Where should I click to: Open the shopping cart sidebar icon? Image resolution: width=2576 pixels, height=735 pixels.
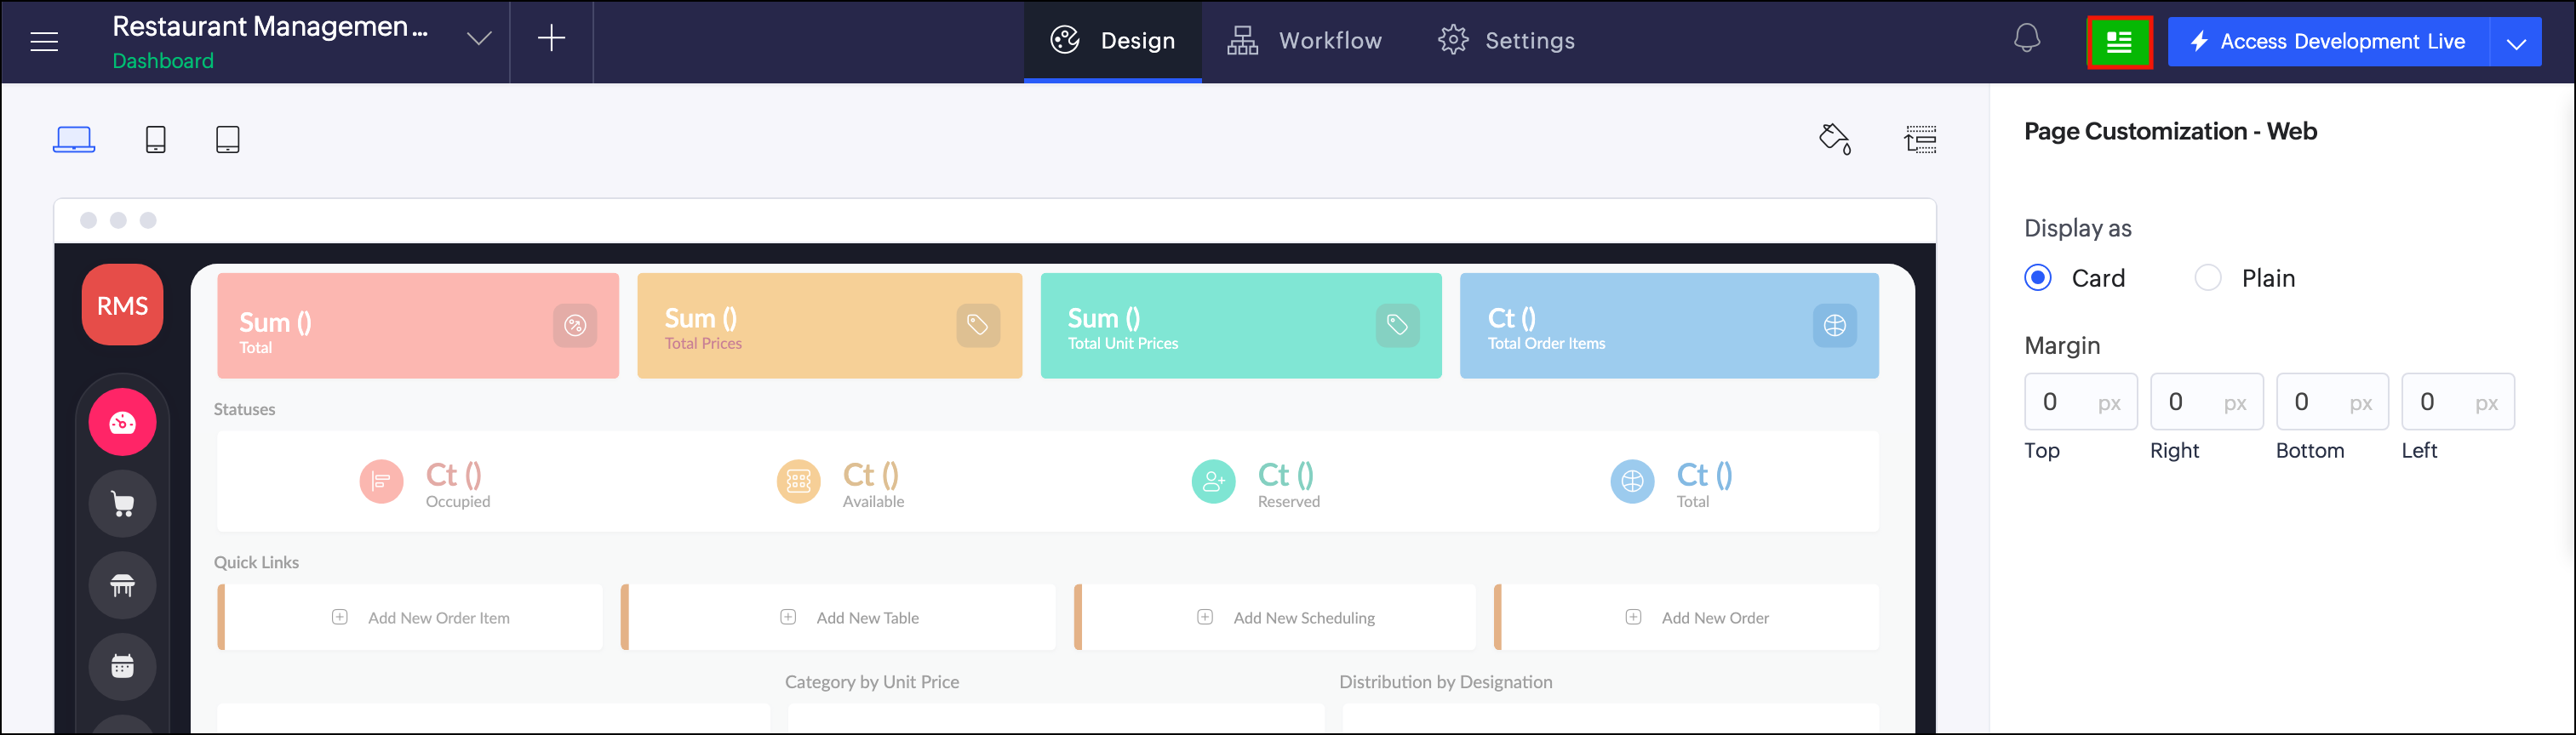122,504
